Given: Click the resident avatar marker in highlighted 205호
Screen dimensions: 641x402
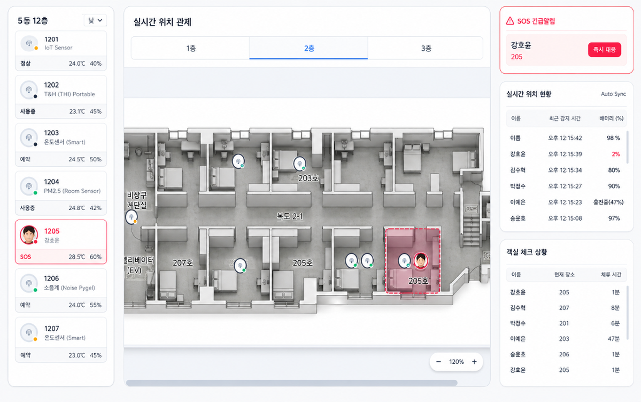Looking at the screenshot, I should tap(421, 260).
